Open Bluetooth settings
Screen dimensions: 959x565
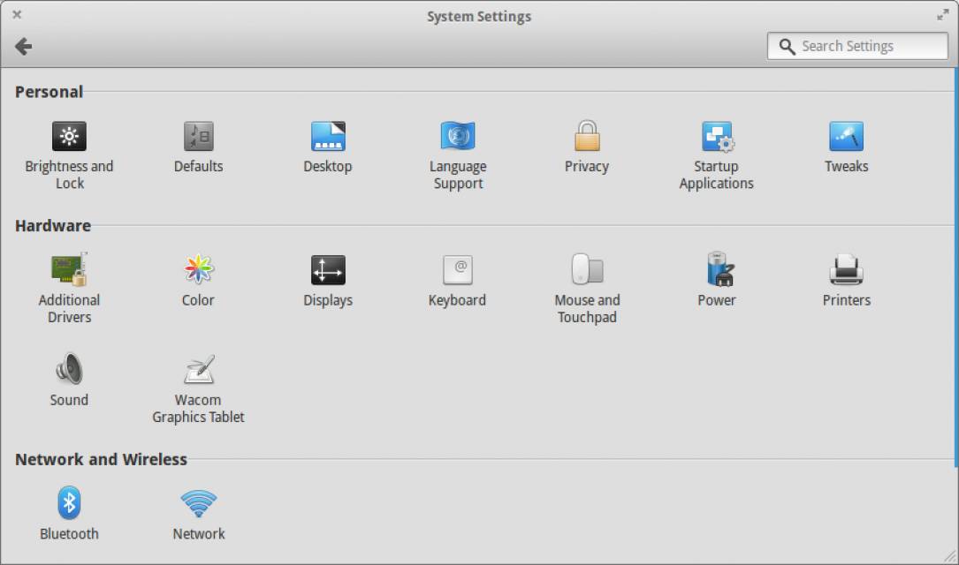tap(69, 503)
